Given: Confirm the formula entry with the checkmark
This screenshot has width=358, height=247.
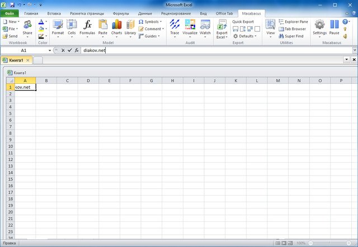Looking at the screenshot, I should 69,50.
